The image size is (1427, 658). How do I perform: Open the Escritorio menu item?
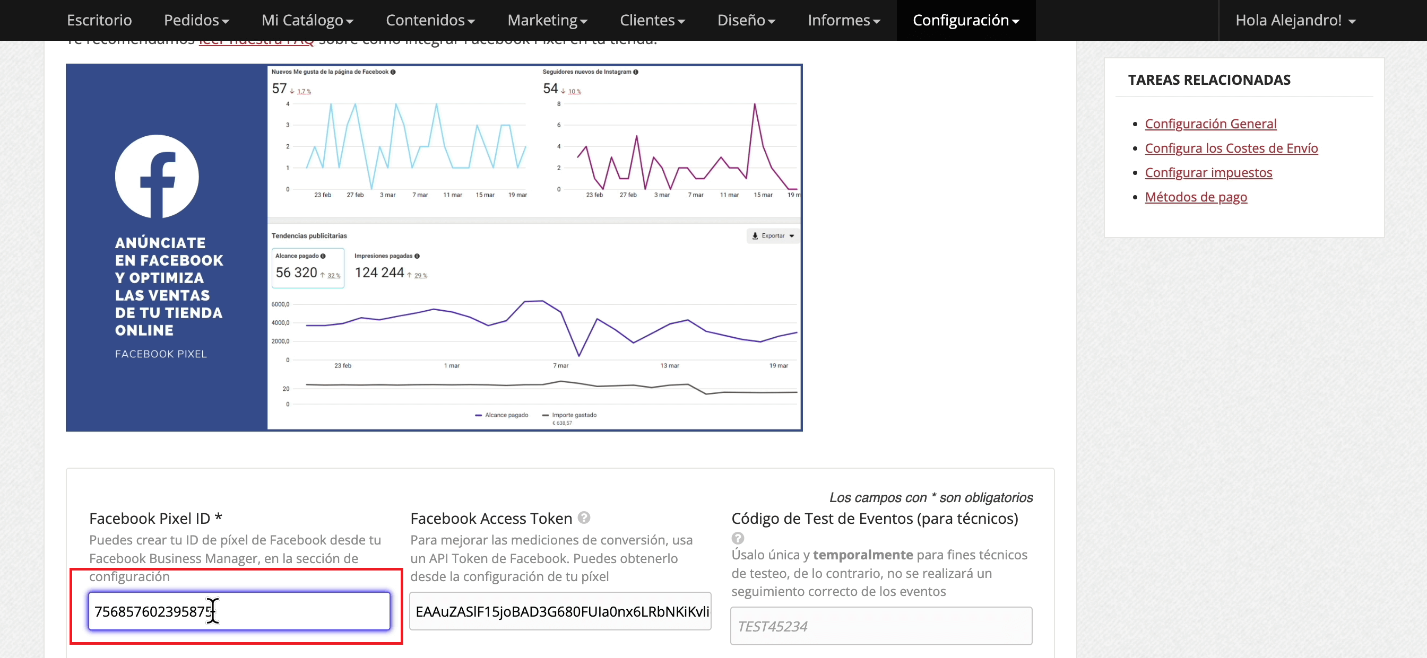pos(99,20)
